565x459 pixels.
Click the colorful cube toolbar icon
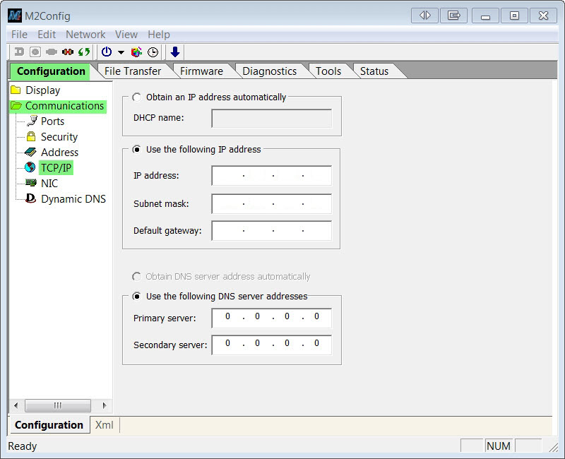[136, 52]
